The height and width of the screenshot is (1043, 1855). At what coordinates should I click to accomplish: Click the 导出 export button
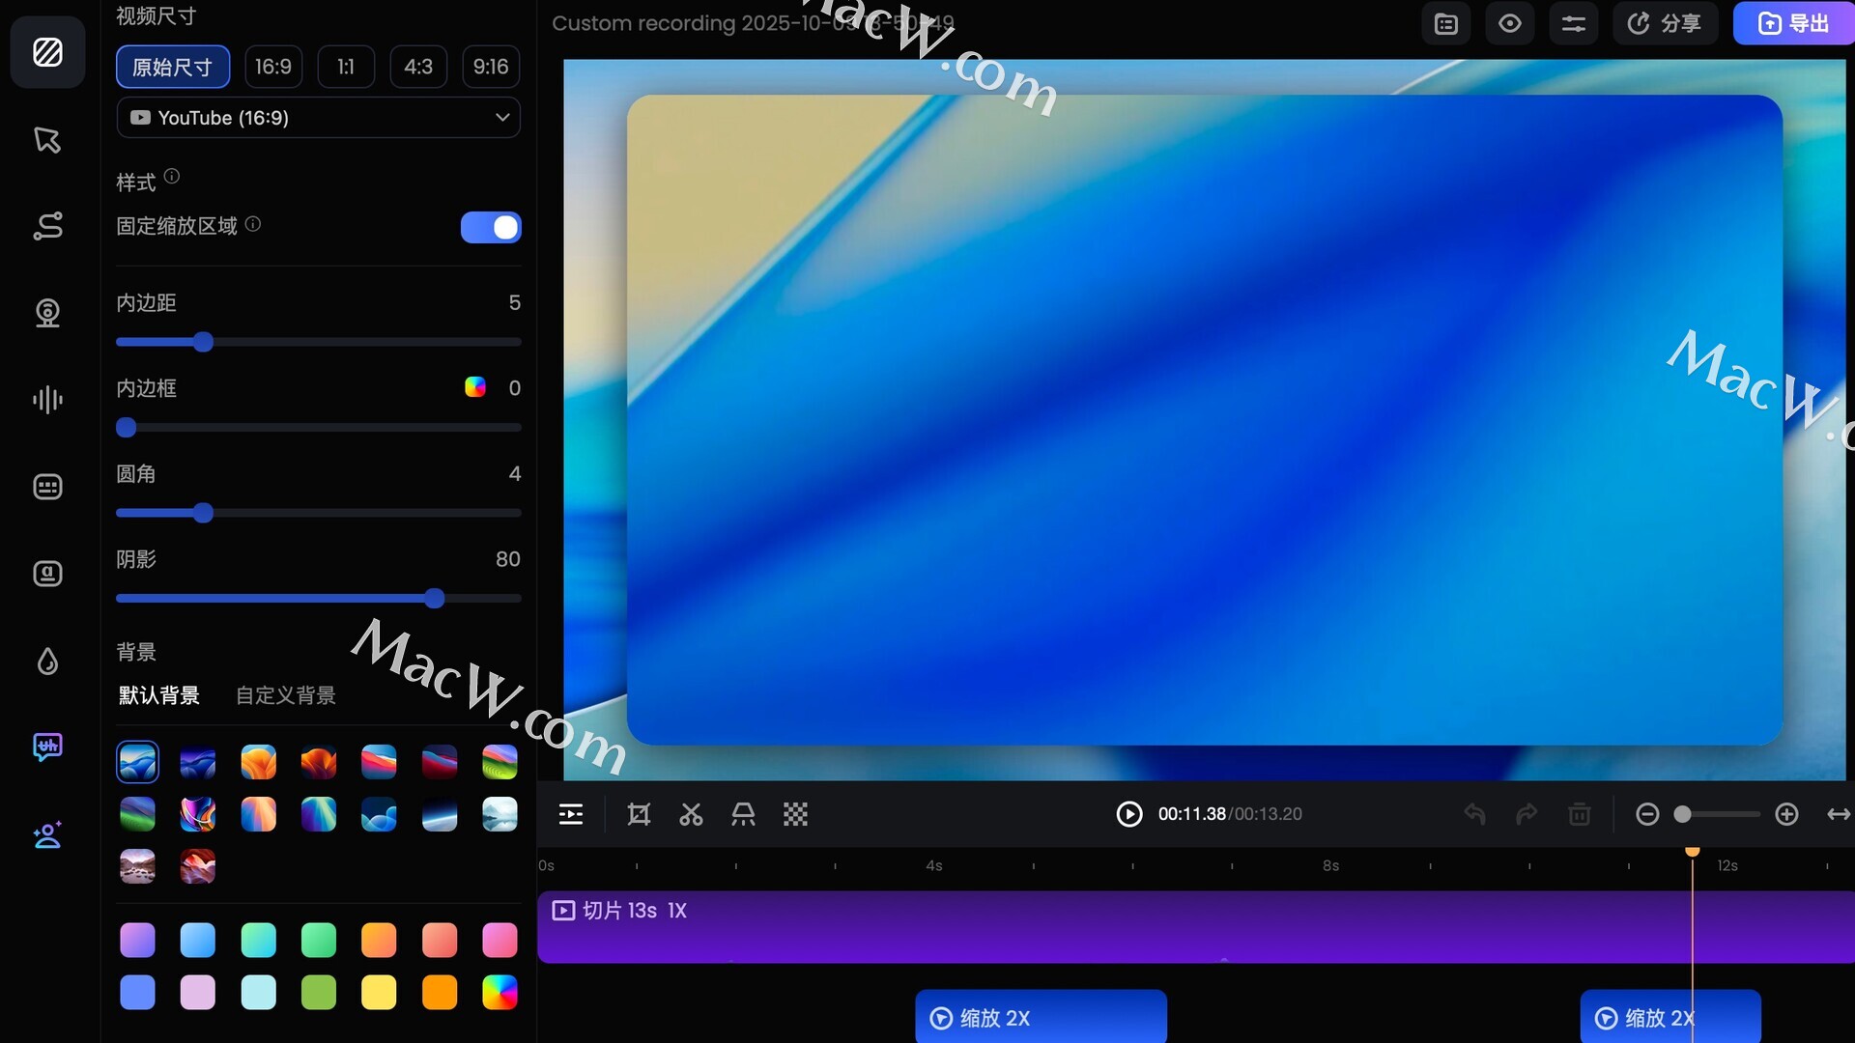[1793, 24]
